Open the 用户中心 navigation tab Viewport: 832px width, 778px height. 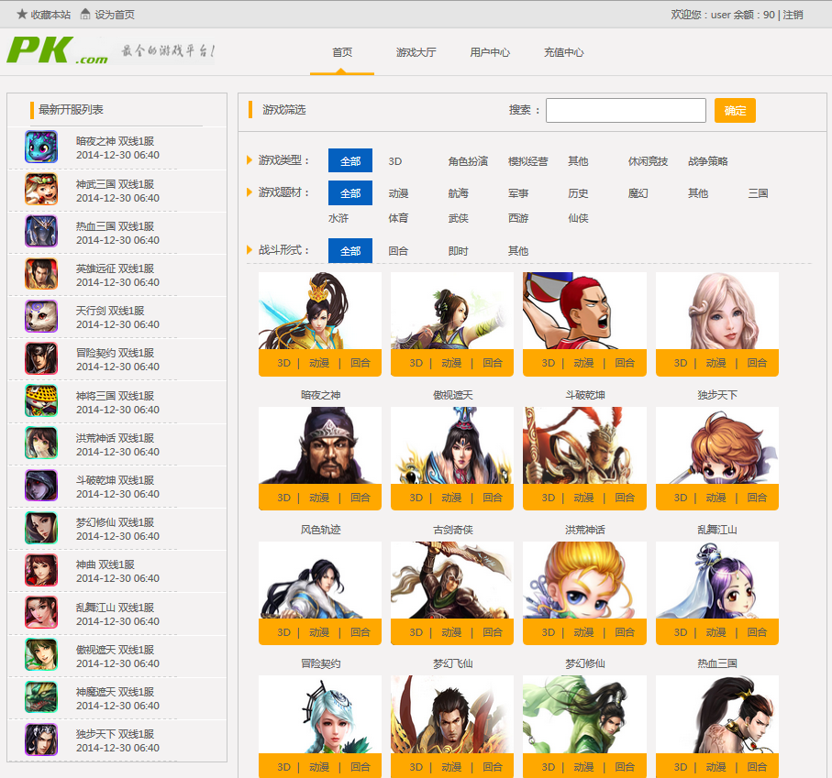pyautogui.click(x=490, y=52)
